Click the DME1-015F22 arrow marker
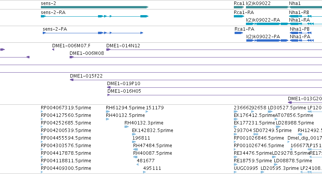Screen dimensions: 322x174 click(72, 80)
